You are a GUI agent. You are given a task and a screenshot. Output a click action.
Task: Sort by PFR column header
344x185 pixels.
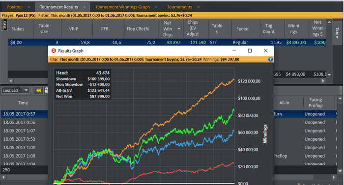click(105, 29)
